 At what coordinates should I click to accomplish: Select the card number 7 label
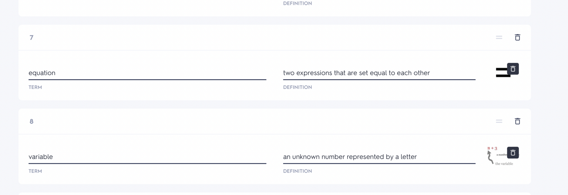pyautogui.click(x=31, y=38)
